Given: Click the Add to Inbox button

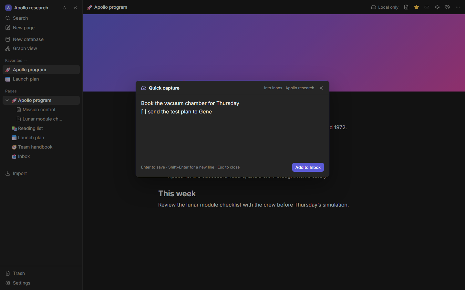Looking at the screenshot, I should coord(308,167).
